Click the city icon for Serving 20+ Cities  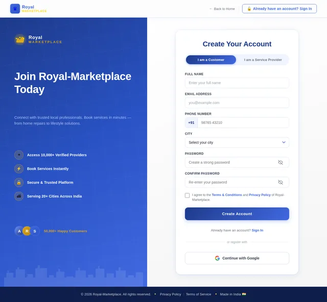[19, 196]
